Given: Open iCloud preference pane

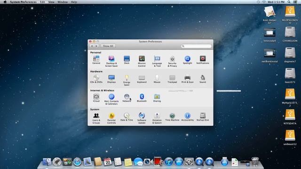Looking at the screenshot, I should pyautogui.click(x=96, y=98).
